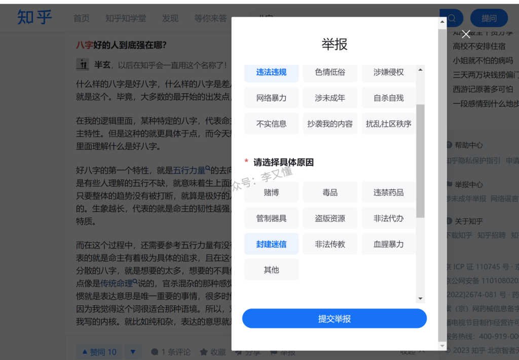Screen dimensions: 519x360
Task: Click search icon after 传统命理 link
Action: click(x=135, y=282)
